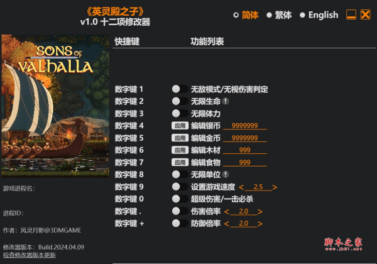Click the 编辑金币 value field
Screen dimensions: 377x264
(x=245, y=138)
